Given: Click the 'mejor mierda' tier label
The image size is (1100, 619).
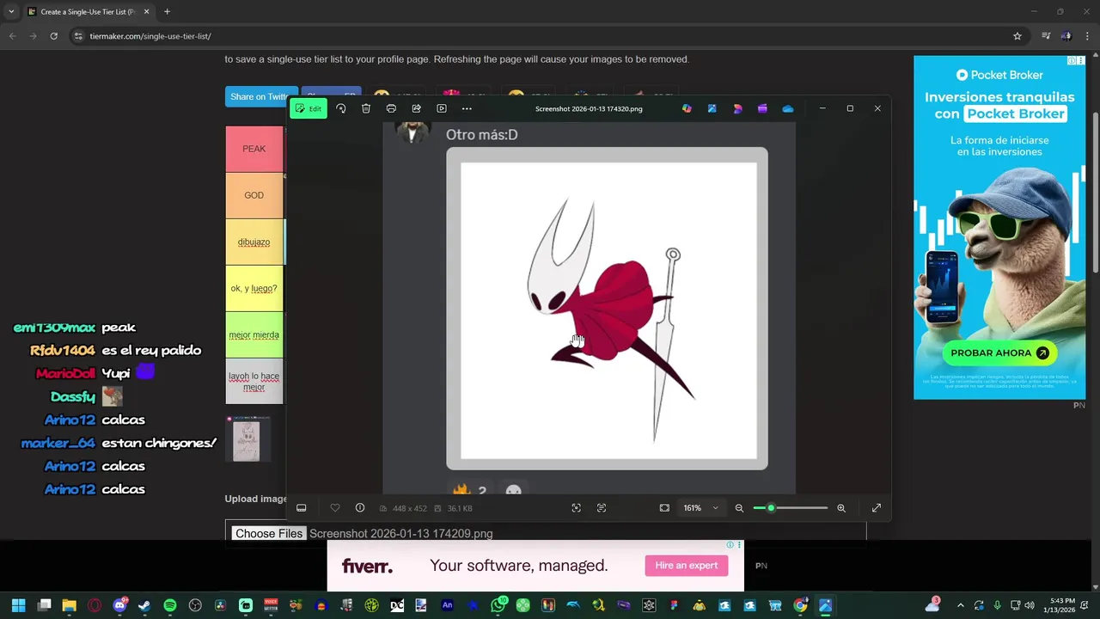Looking at the screenshot, I should click(x=254, y=334).
